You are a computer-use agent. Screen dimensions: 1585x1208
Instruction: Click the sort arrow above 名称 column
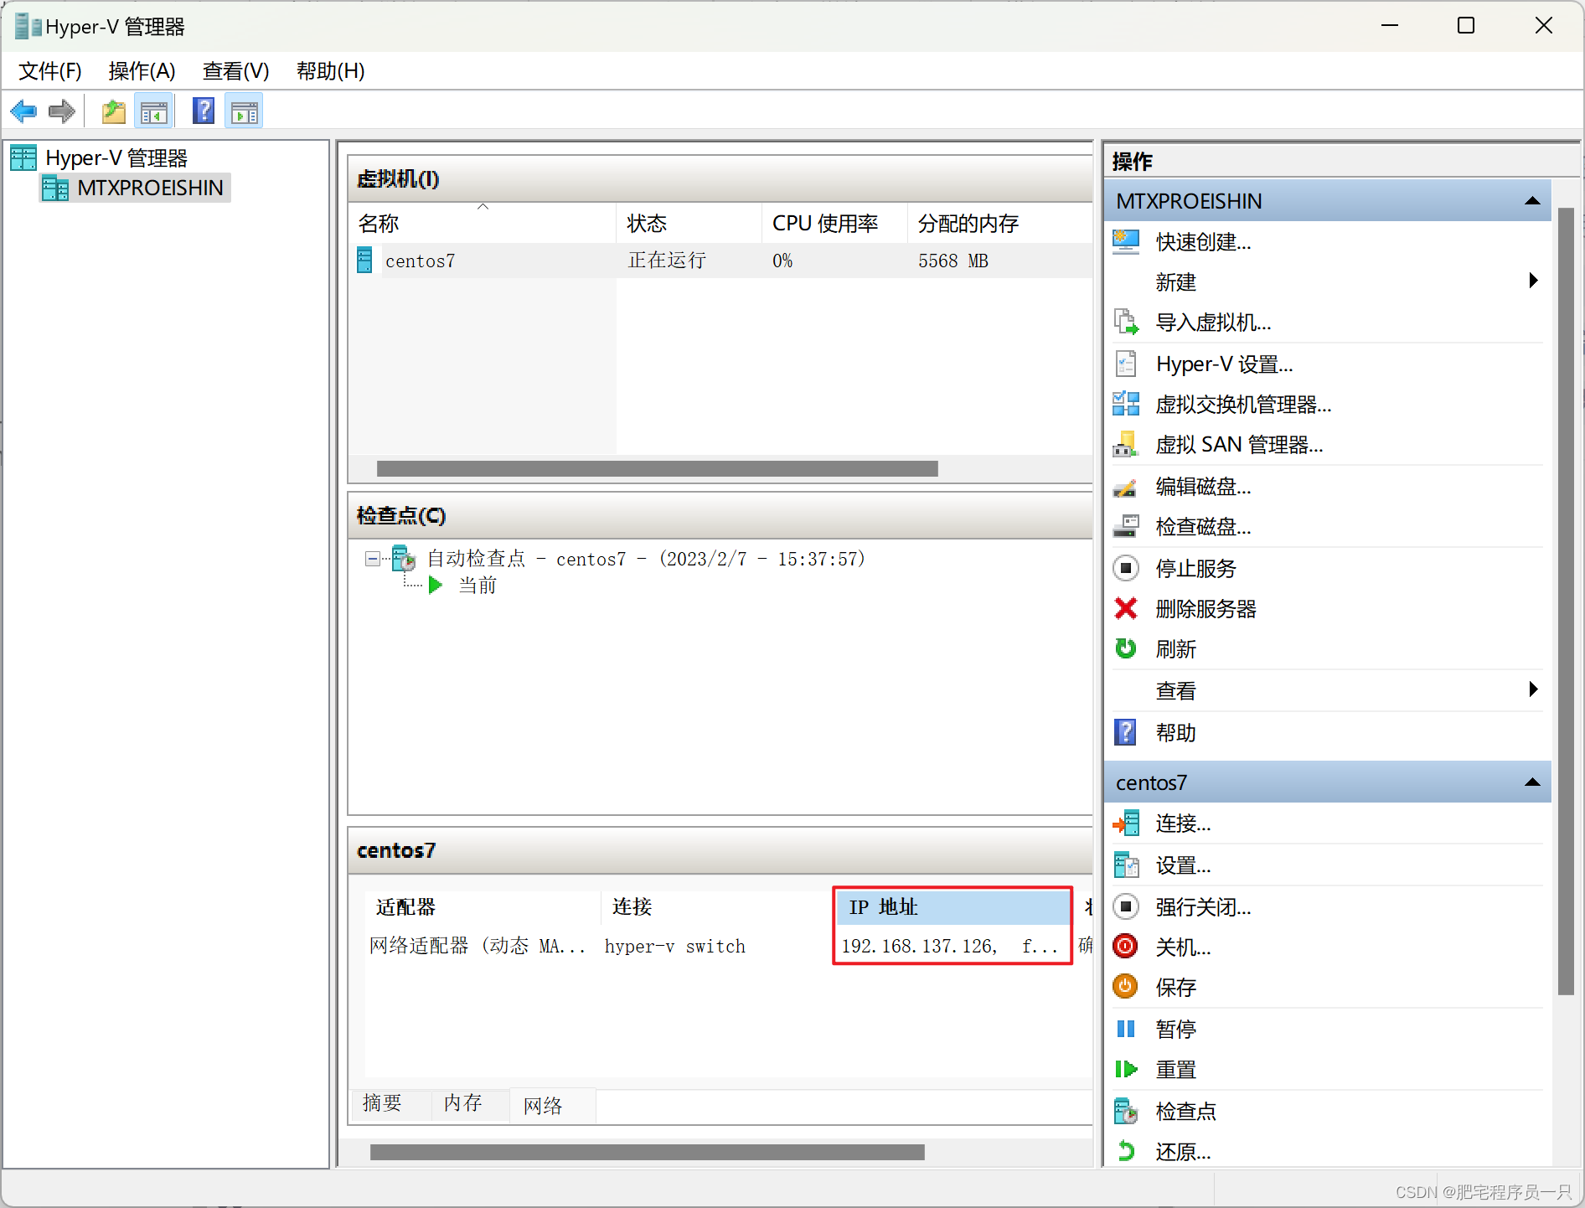pyautogui.click(x=483, y=207)
